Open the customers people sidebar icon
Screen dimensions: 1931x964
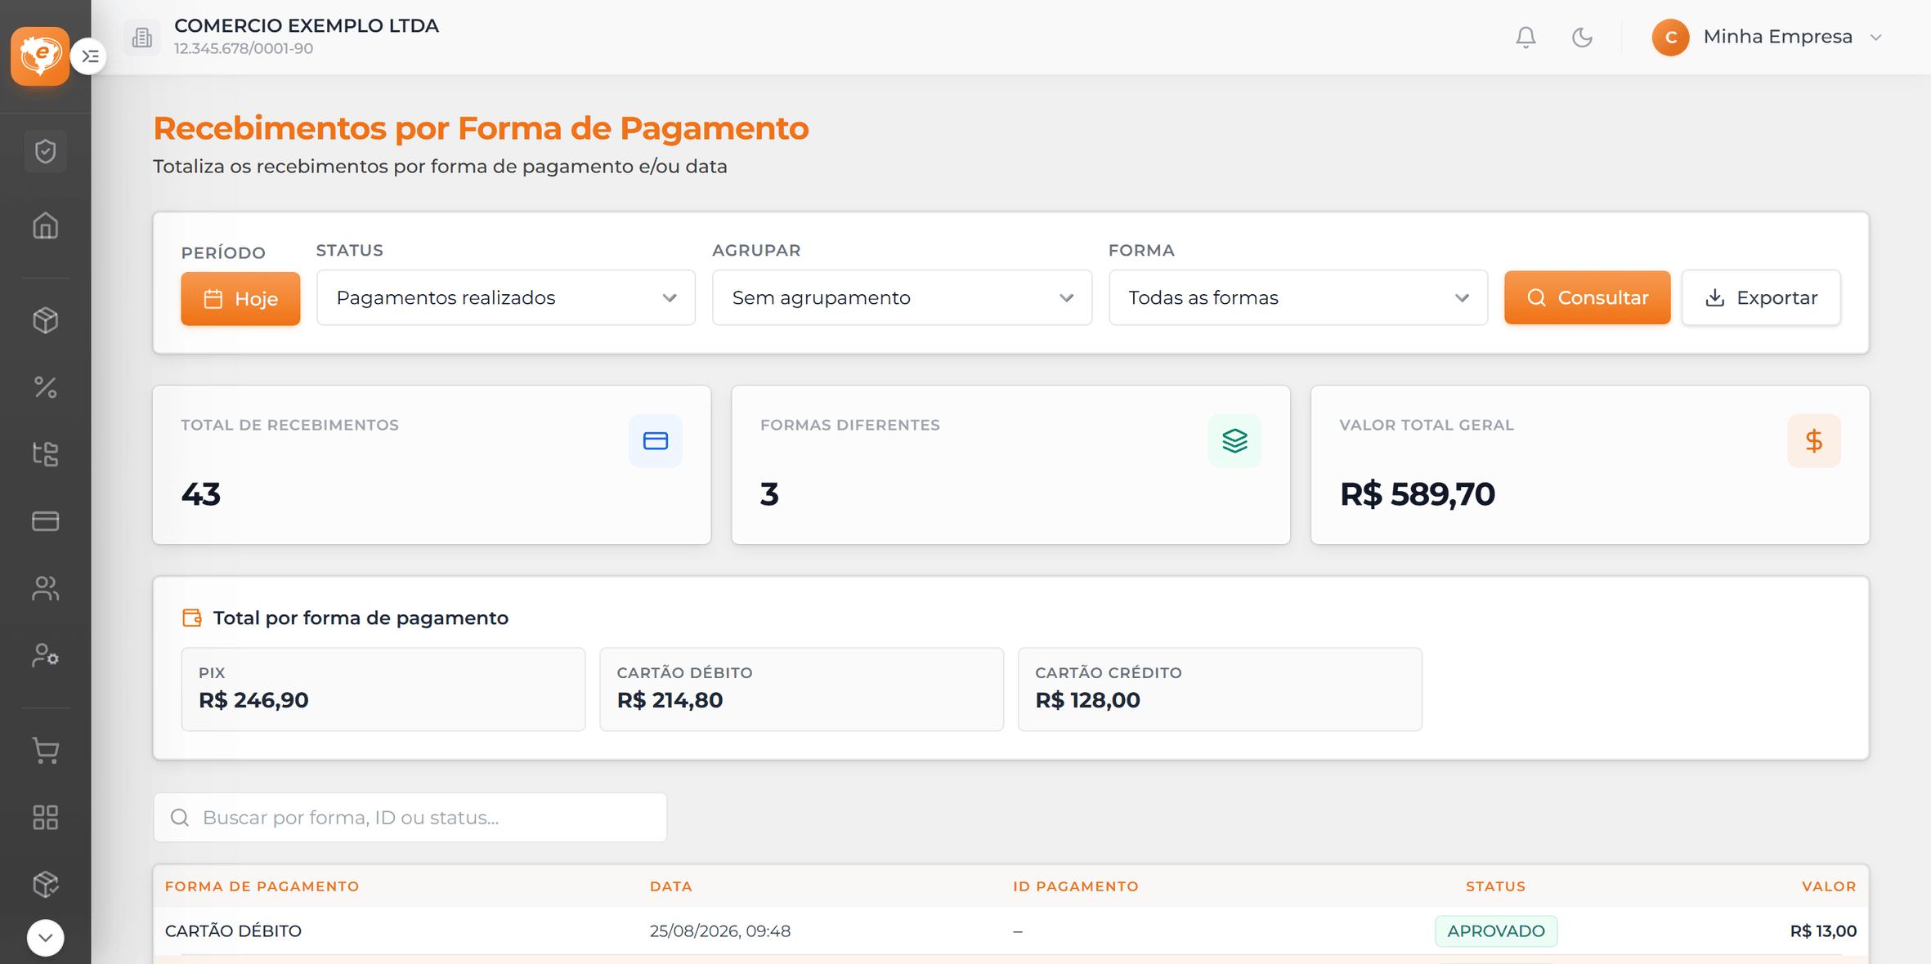46,588
